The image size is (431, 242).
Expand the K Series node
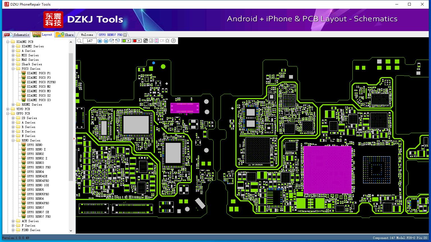[x=13, y=131]
